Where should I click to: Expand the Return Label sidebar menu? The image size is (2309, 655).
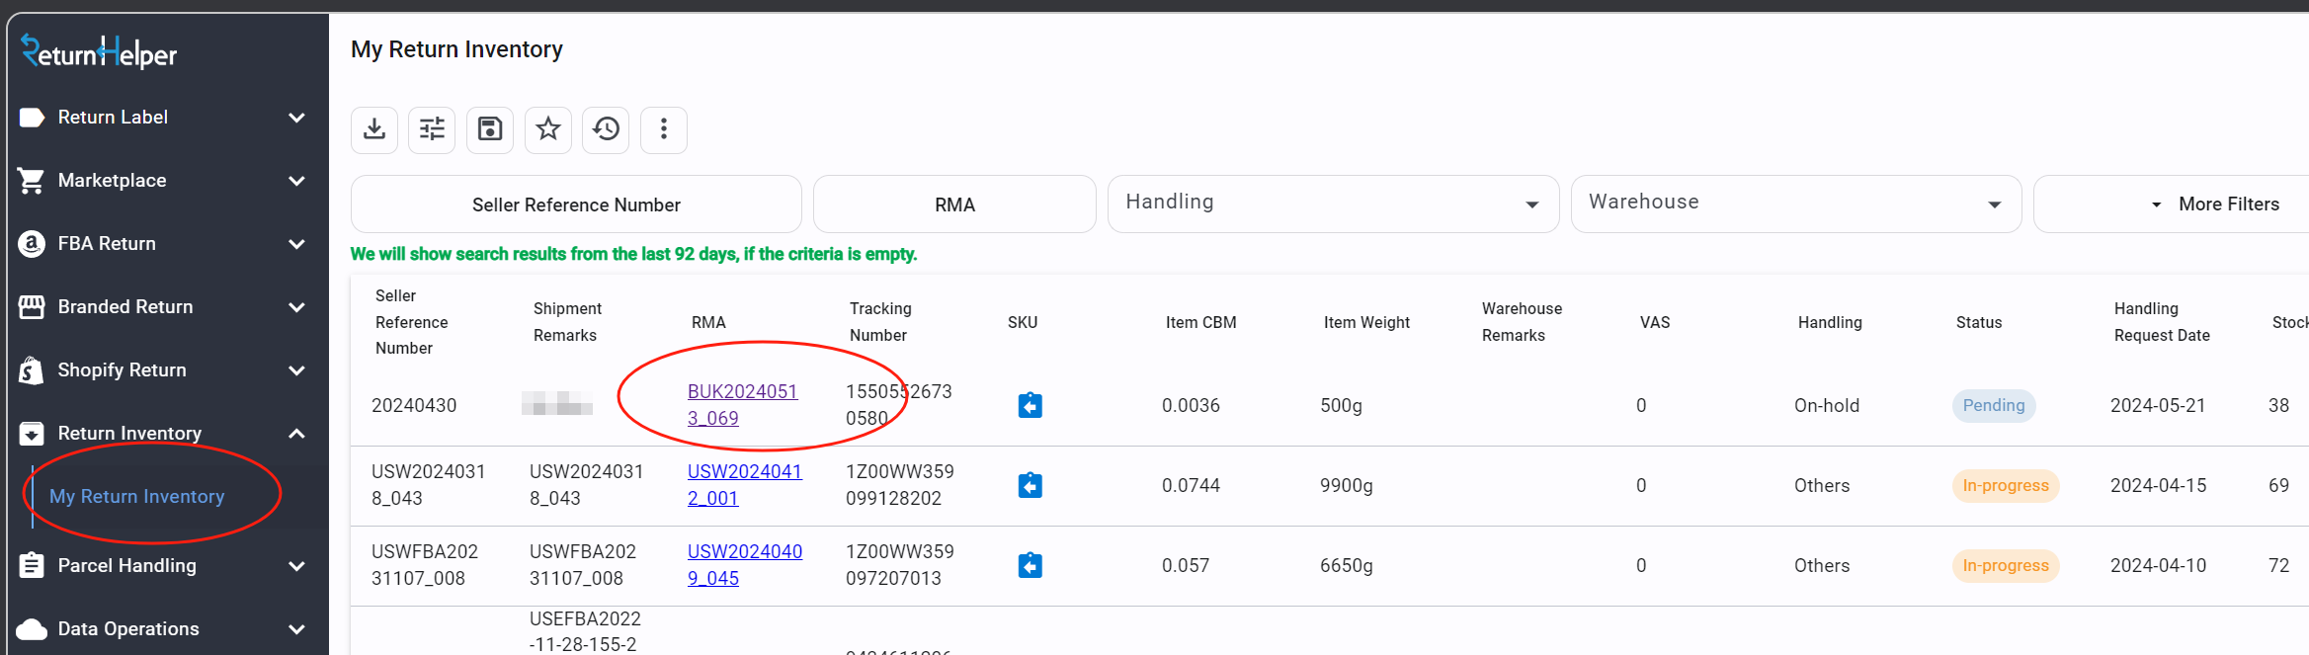164,118
